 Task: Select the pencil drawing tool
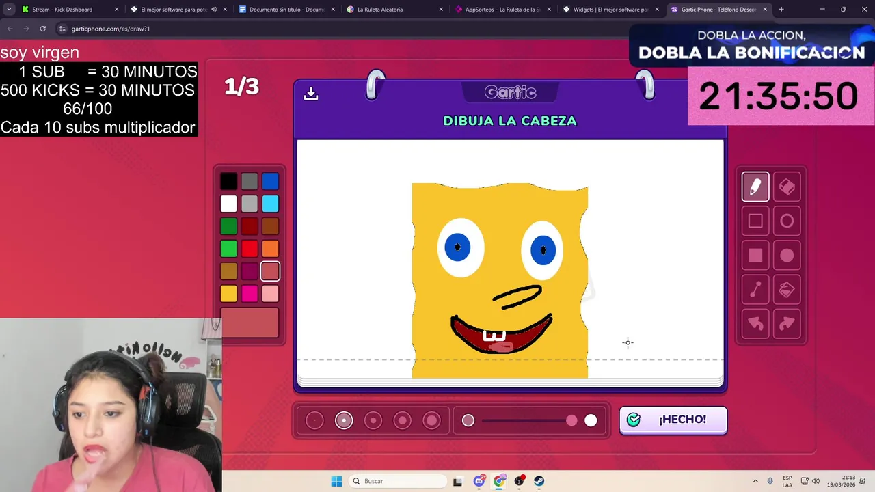coord(755,187)
